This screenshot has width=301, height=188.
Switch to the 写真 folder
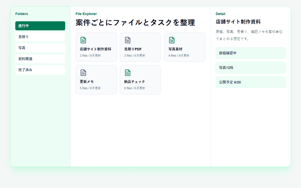tap(40, 48)
